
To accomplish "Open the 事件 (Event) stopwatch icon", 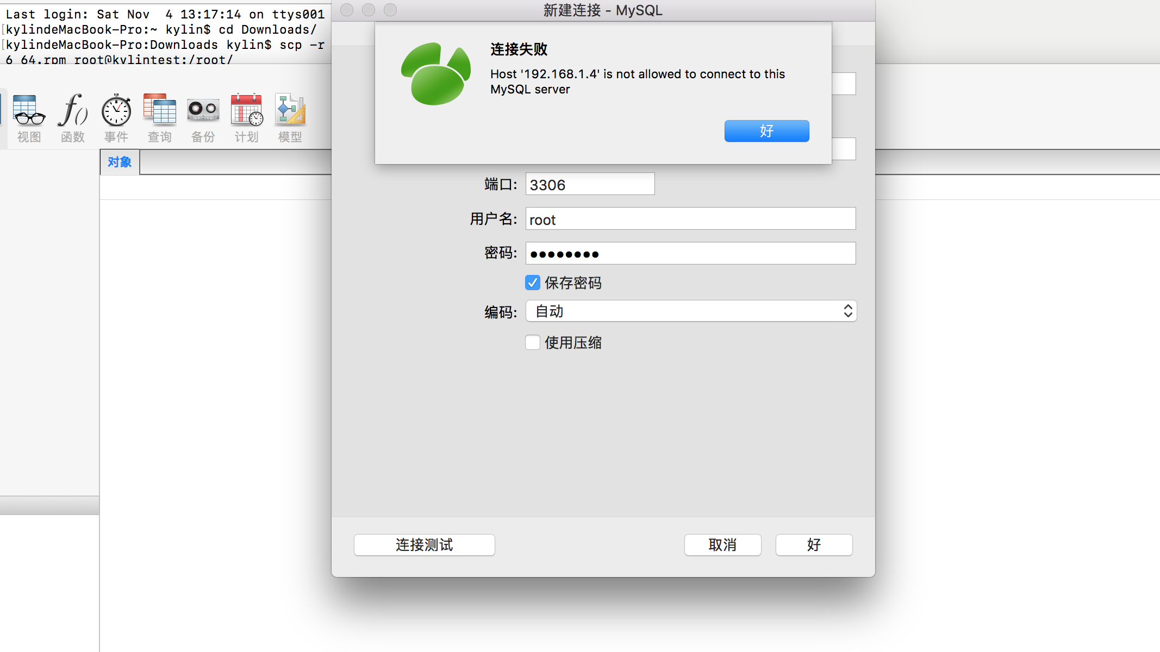I will coord(116,117).
